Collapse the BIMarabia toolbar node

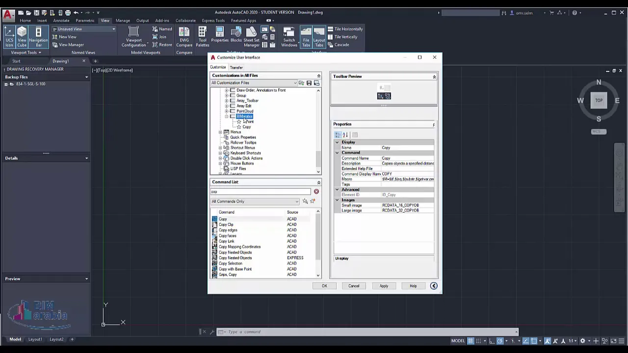[227, 117]
